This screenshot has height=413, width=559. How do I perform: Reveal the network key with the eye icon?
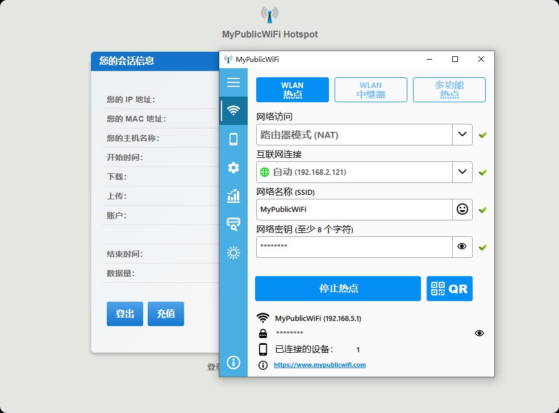pos(462,247)
